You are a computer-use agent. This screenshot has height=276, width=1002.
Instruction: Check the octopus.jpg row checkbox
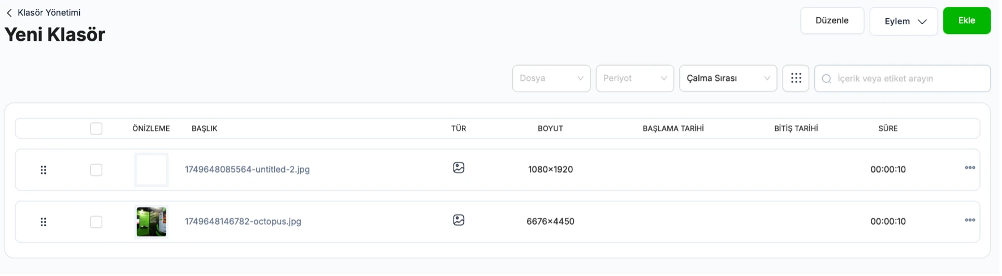click(96, 222)
